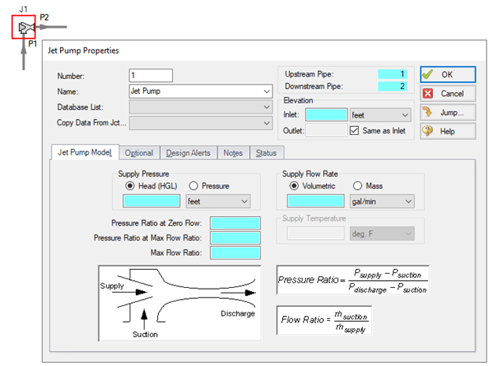493x366 pixels.
Task: Choose the Mass flow rate option
Action: coord(358,186)
